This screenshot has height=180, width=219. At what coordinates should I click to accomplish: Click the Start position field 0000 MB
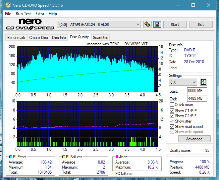click(197, 91)
